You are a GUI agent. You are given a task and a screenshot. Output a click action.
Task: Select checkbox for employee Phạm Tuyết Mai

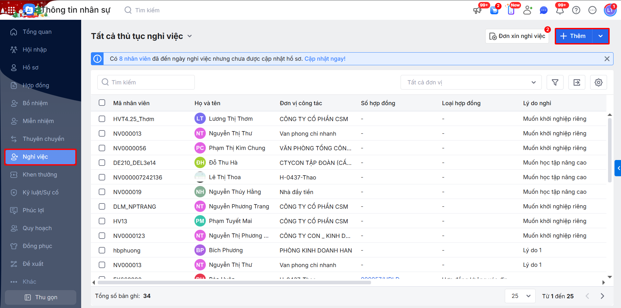click(x=102, y=221)
